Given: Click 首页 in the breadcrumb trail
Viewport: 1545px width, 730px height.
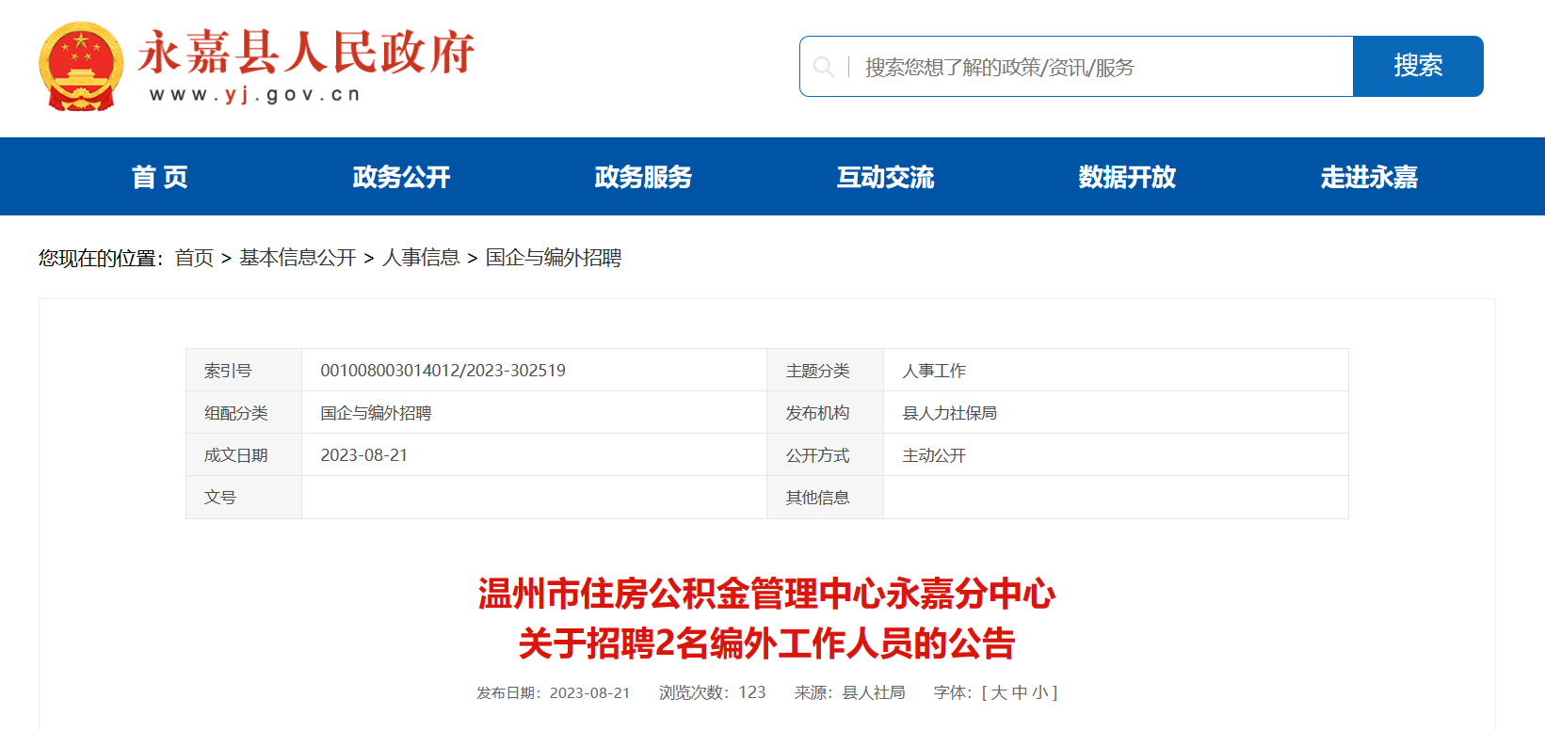Looking at the screenshot, I should (194, 258).
